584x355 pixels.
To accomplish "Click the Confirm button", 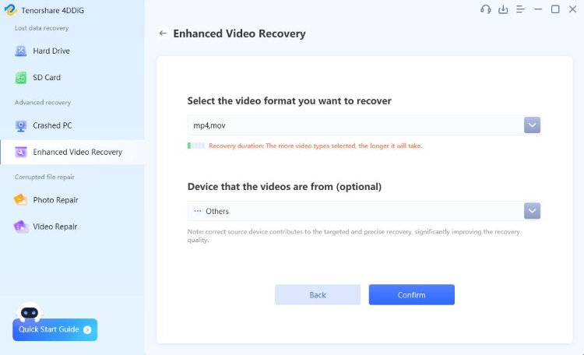I will [x=412, y=294].
